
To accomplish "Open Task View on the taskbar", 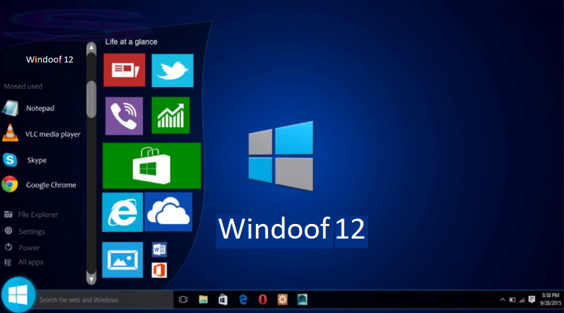I will (183, 299).
